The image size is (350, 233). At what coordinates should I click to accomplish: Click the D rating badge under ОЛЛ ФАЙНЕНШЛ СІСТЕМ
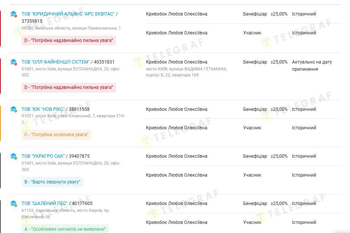coord(69,88)
